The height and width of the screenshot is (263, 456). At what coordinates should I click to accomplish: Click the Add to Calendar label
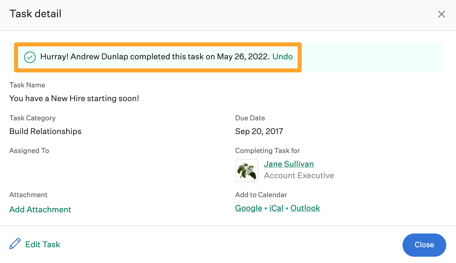coord(261,195)
